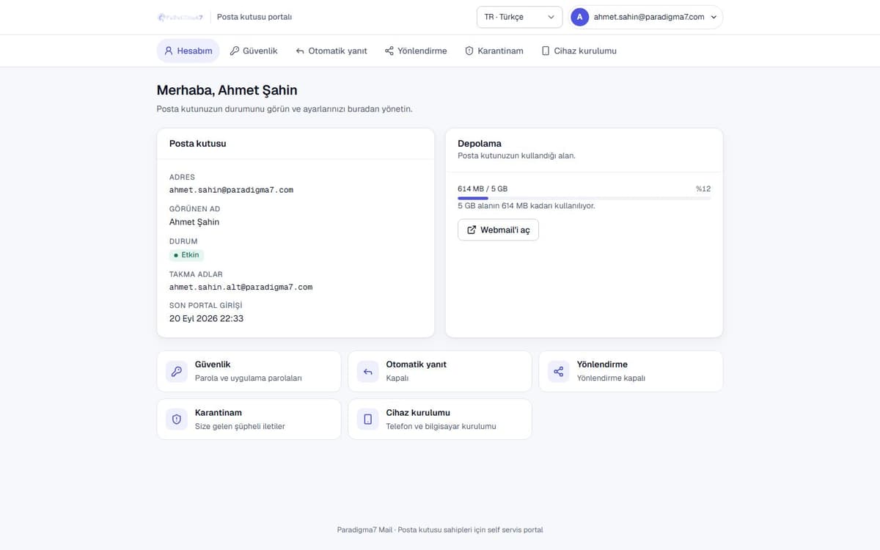Click the %12 storage percentage
This screenshot has width=880, height=550.
[703, 188]
